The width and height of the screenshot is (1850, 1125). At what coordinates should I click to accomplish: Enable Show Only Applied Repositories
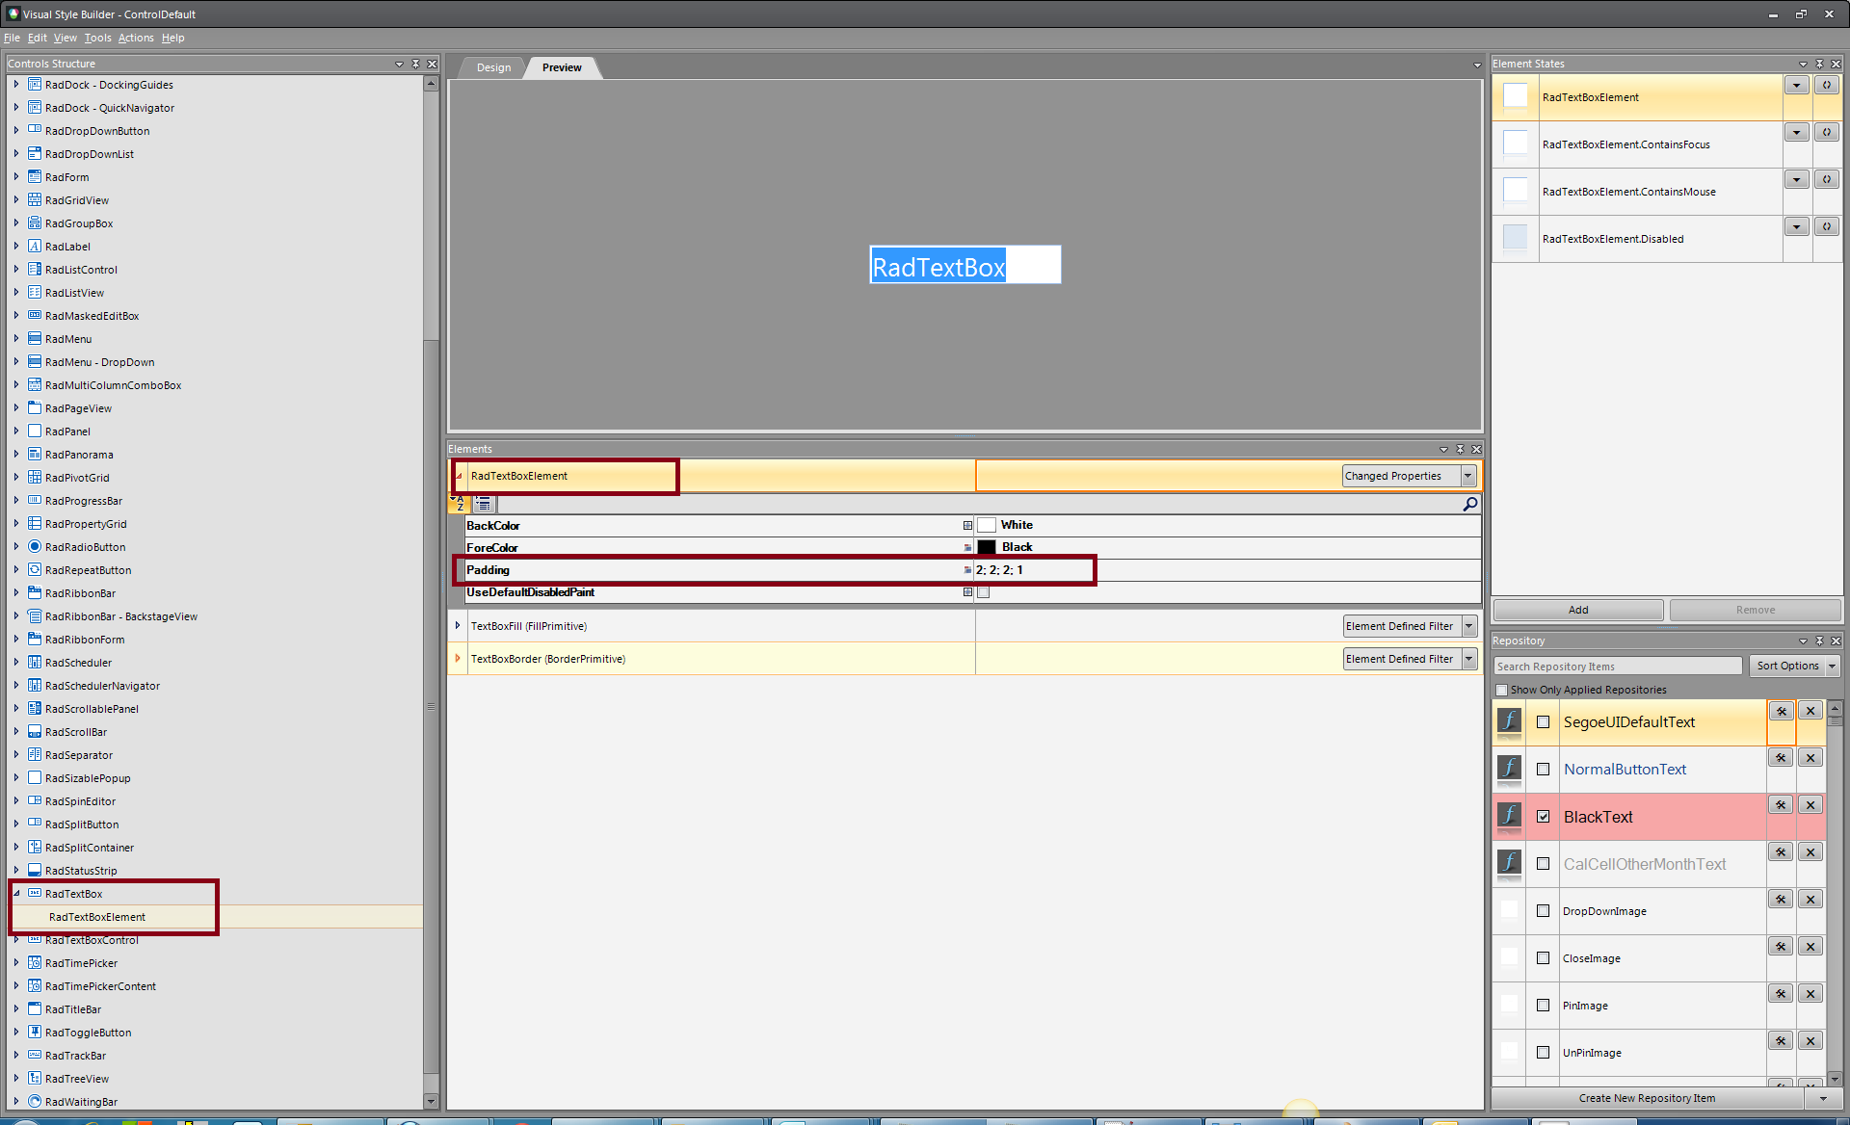tap(1501, 690)
